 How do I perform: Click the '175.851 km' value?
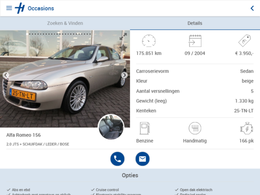pos(149,53)
